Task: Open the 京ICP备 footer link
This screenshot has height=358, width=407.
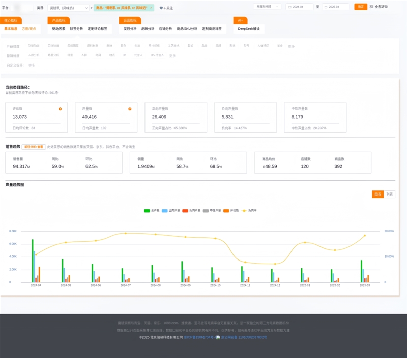Action: click(x=199, y=337)
